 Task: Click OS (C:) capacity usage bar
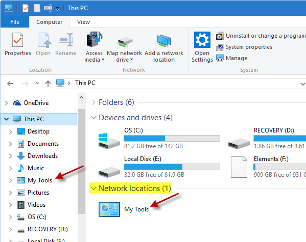(x=172, y=139)
